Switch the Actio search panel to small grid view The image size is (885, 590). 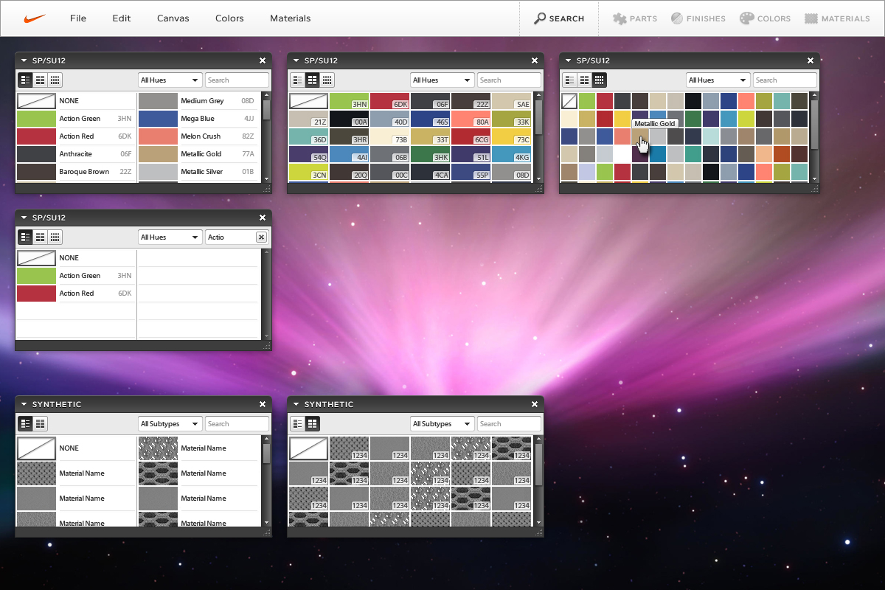click(55, 237)
